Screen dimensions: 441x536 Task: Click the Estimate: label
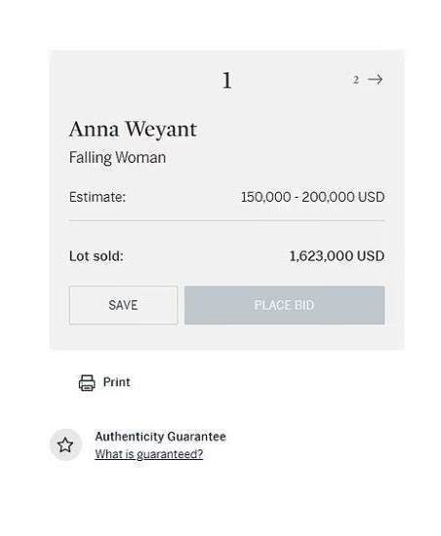pos(98,197)
